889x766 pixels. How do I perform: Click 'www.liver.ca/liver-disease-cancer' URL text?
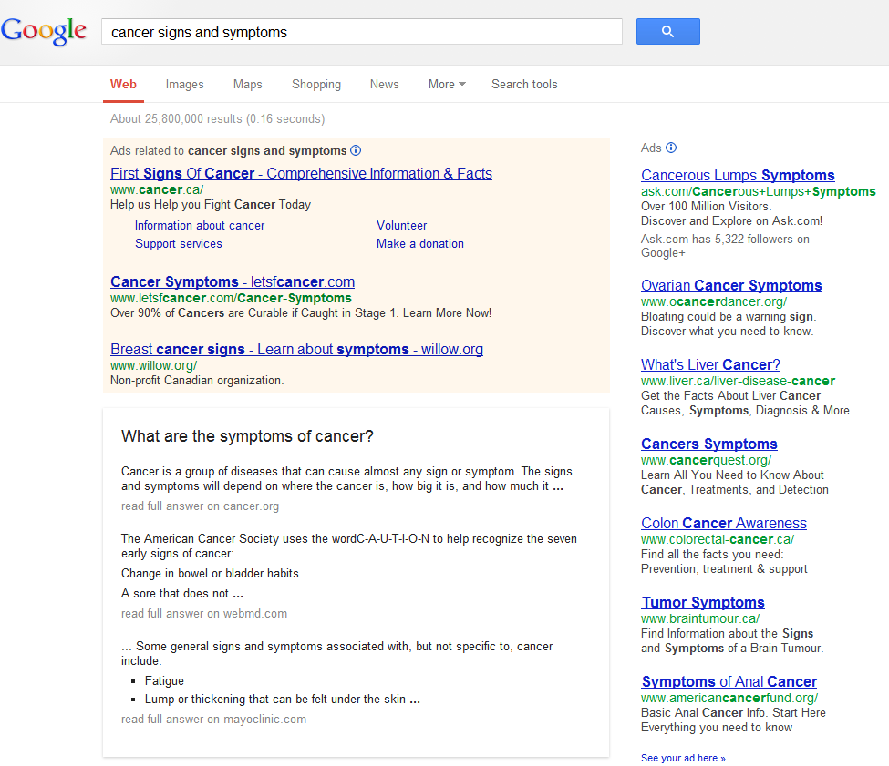click(739, 381)
